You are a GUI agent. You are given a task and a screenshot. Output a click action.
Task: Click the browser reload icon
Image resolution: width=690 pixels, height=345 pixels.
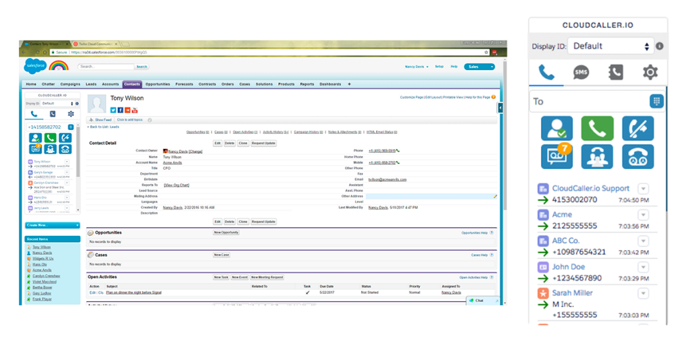(38, 52)
